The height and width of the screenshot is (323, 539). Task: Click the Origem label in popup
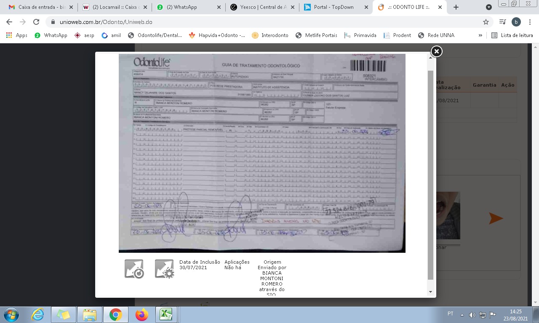[272, 262]
